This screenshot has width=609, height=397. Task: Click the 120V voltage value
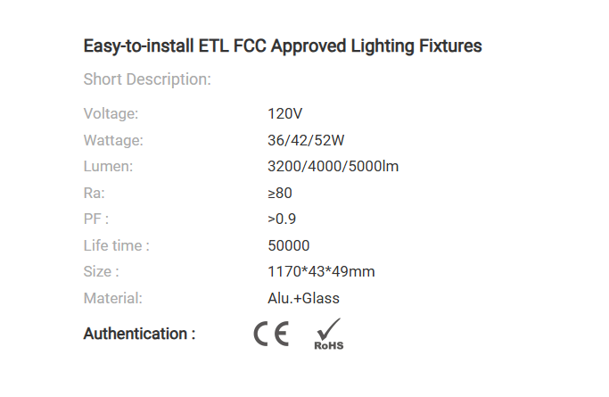(285, 114)
